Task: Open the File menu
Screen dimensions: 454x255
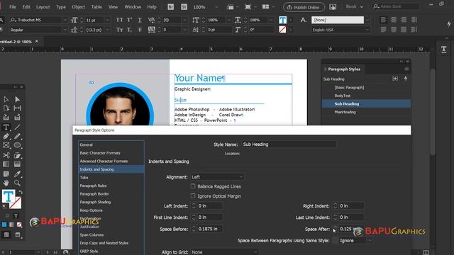Action: click(13, 7)
